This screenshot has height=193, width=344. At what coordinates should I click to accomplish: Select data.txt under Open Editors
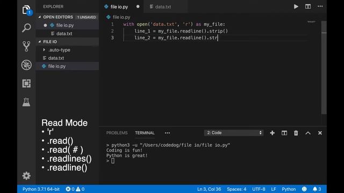(67, 33)
